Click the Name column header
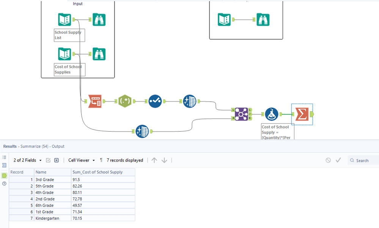The width and height of the screenshot is (379, 228). tap(53, 172)
